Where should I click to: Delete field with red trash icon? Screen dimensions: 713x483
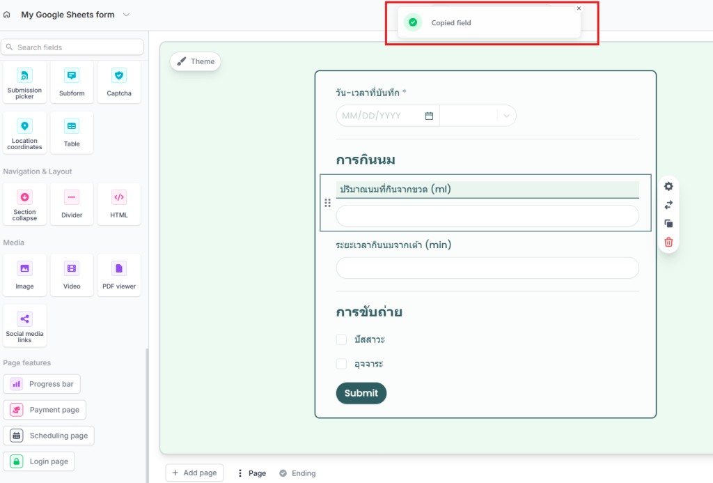(668, 243)
